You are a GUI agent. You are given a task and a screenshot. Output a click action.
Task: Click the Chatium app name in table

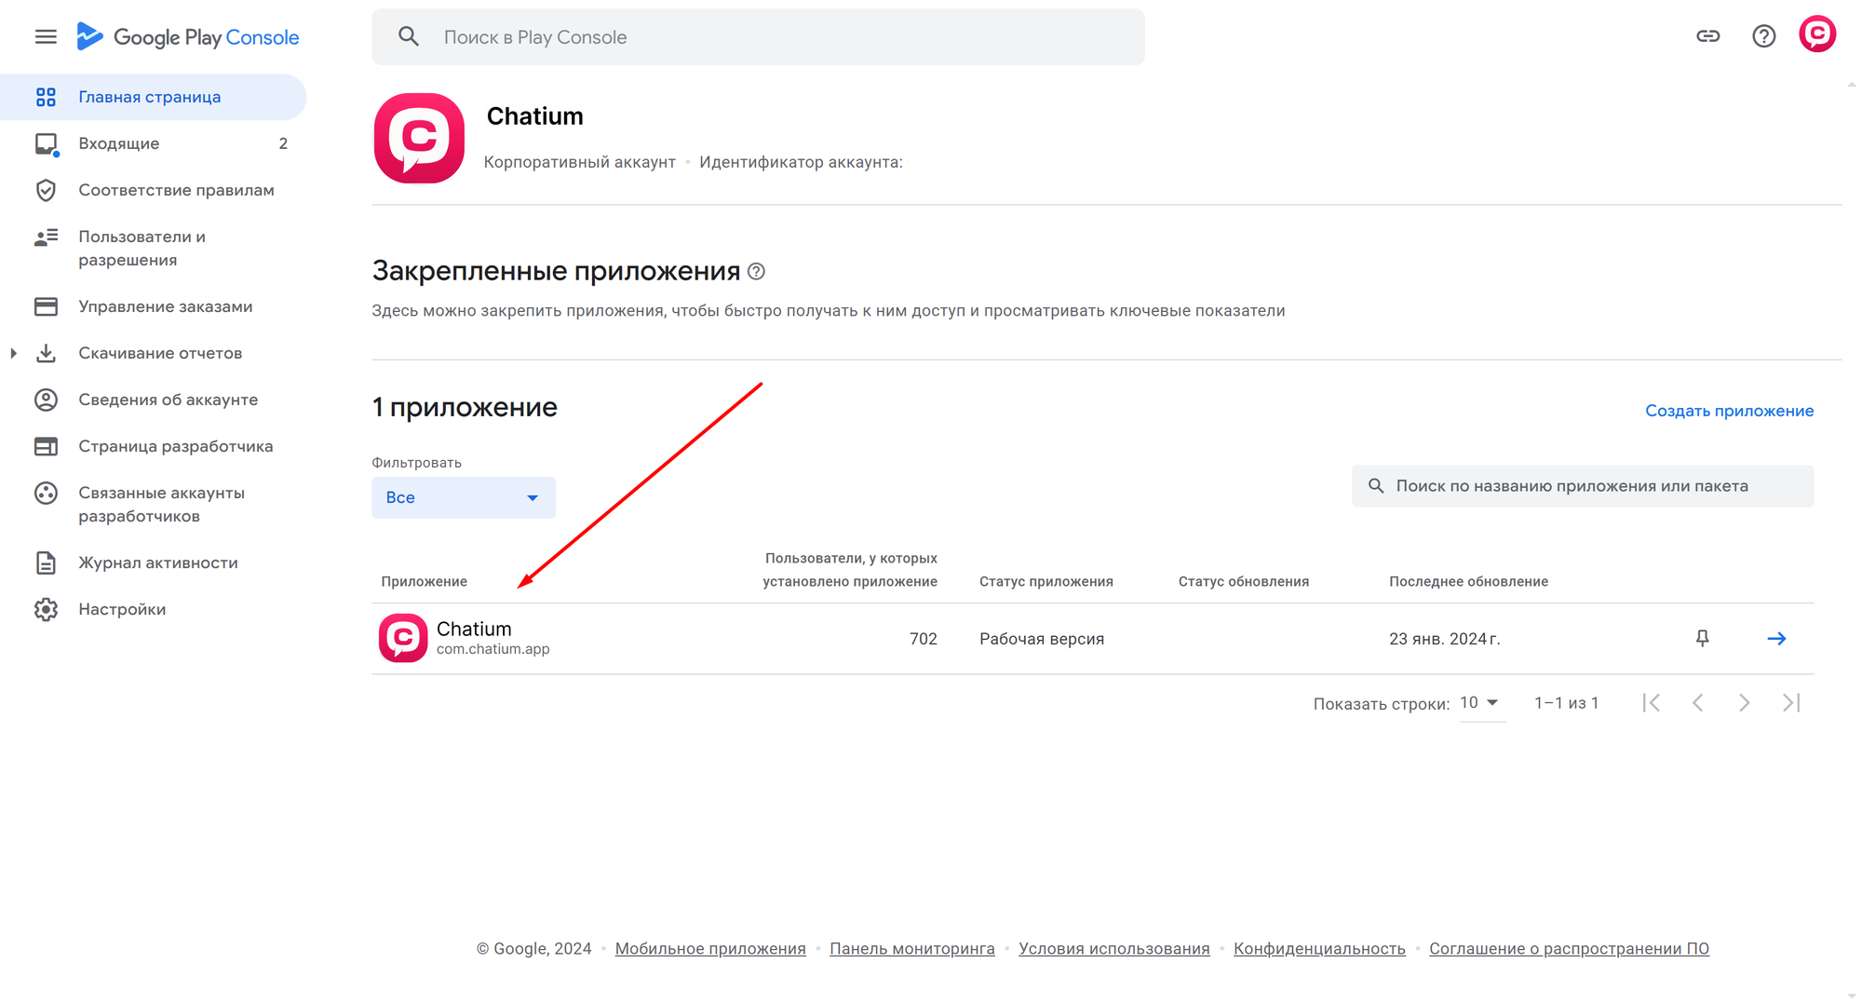click(474, 629)
